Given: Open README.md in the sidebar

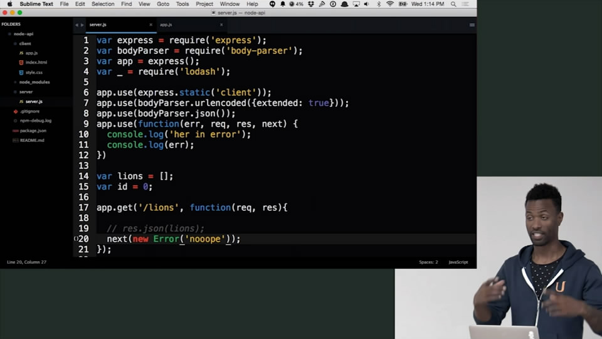Looking at the screenshot, I should (x=32, y=140).
